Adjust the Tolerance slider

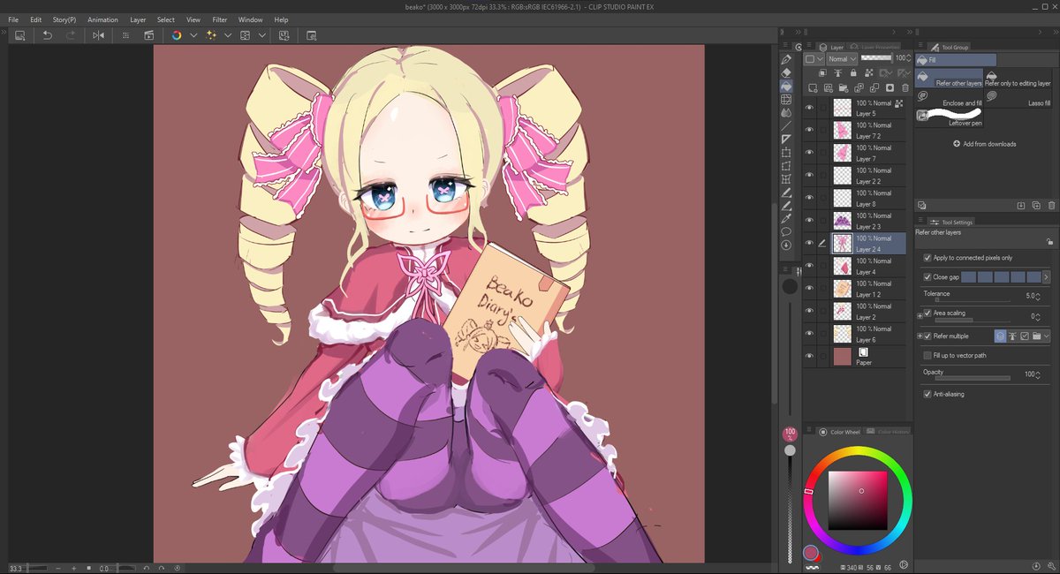click(x=972, y=300)
